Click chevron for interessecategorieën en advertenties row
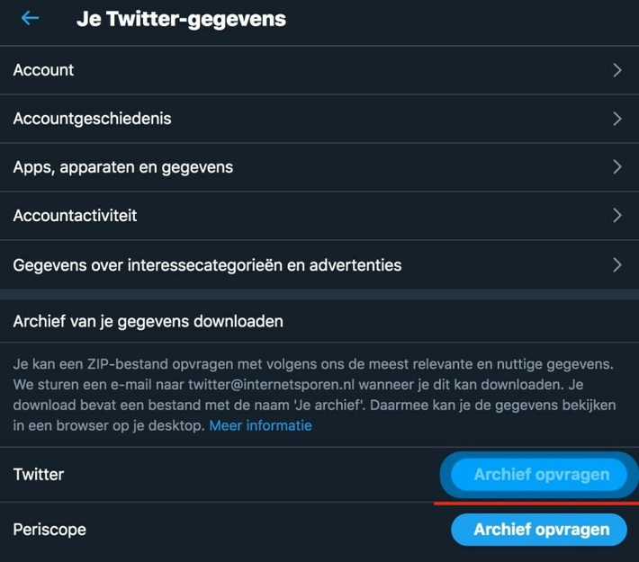639x562 pixels. (617, 264)
